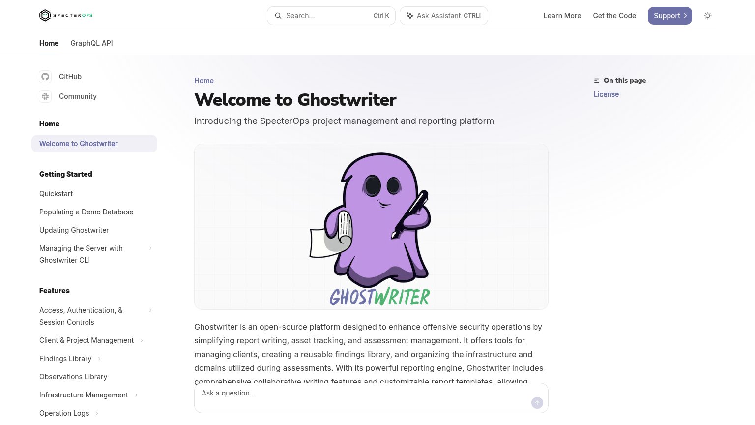Image resolution: width=755 pixels, height=425 pixels.
Task: Submit question with the arrow send button
Action: (x=537, y=403)
